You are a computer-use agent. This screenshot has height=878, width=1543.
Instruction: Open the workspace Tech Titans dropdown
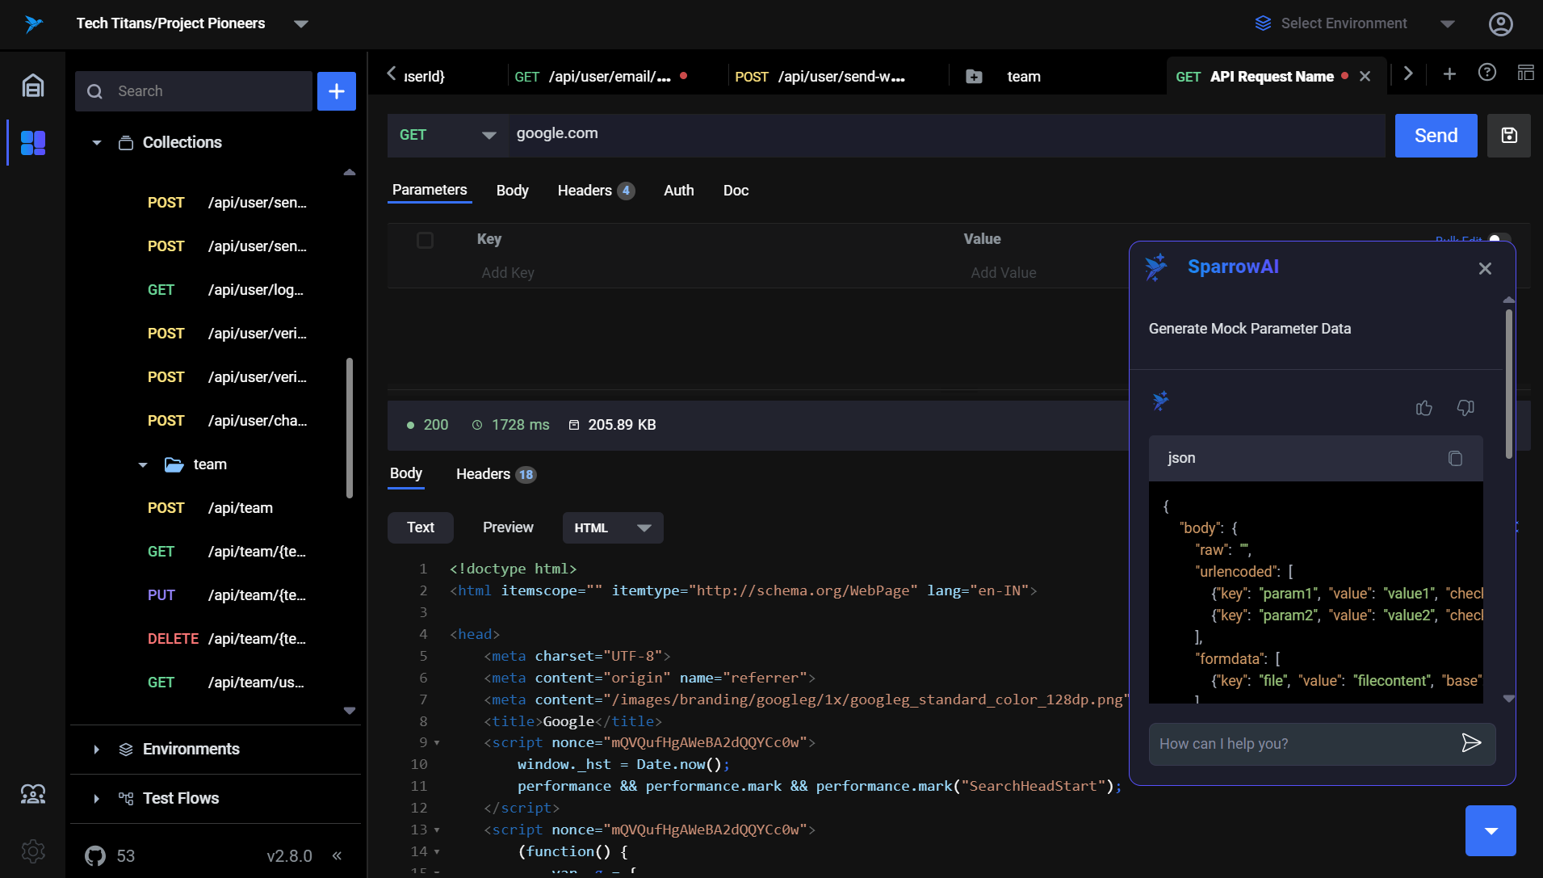[300, 23]
